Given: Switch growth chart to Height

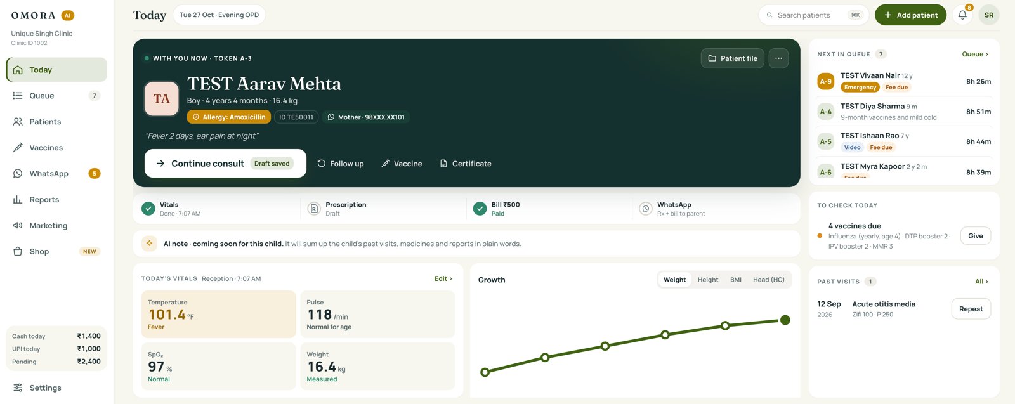Looking at the screenshot, I should [708, 280].
